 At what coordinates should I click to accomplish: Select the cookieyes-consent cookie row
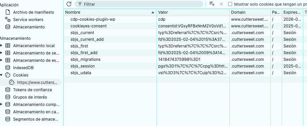click(185, 26)
